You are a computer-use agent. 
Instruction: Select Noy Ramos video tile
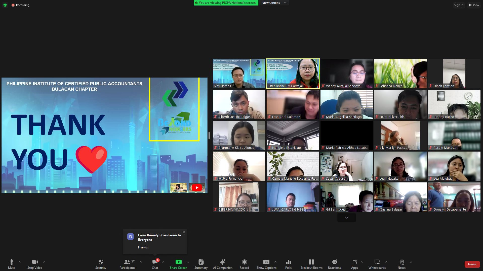click(x=239, y=74)
